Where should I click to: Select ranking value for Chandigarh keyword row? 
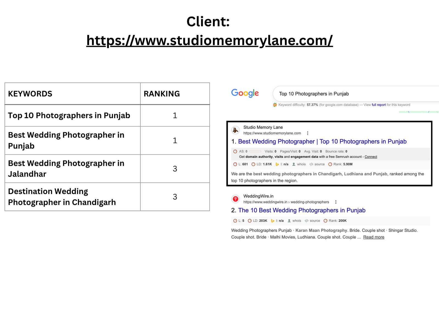pos(175,197)
